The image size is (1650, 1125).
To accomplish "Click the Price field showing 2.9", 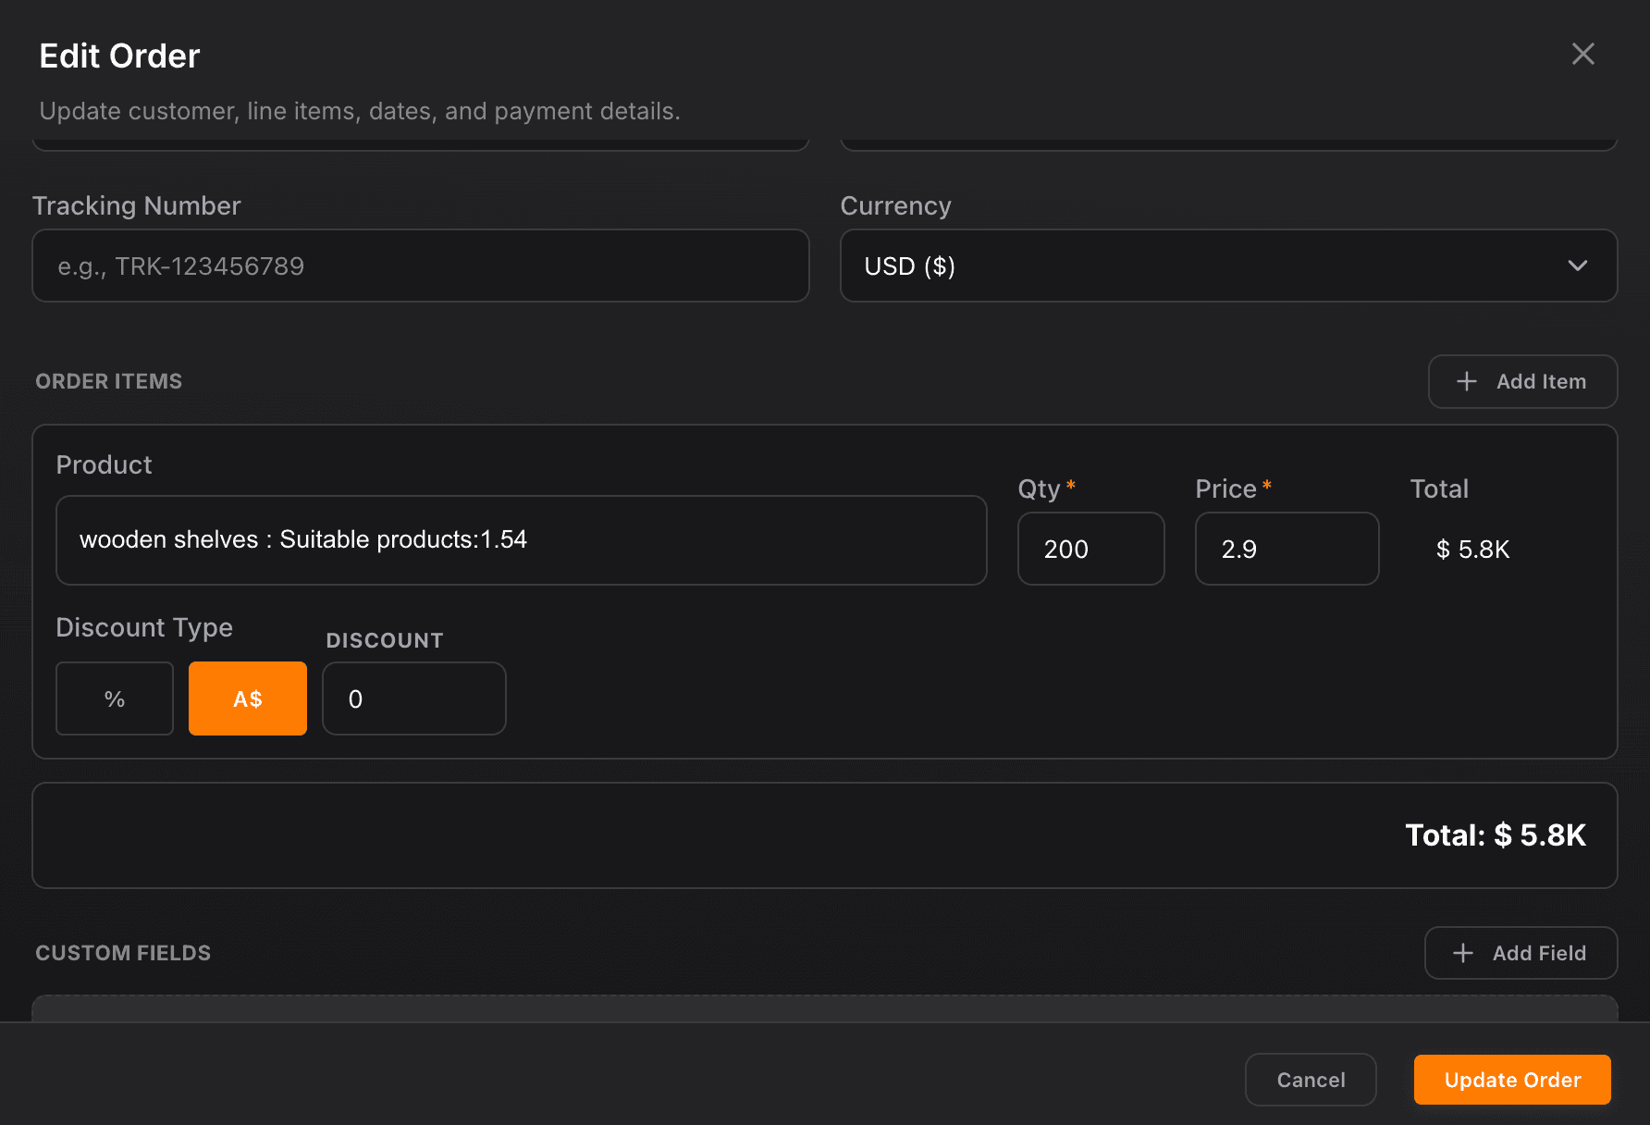I will tap(1287, 549).
